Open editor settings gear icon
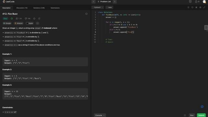 pyautogui.click(x=200, y=7)
